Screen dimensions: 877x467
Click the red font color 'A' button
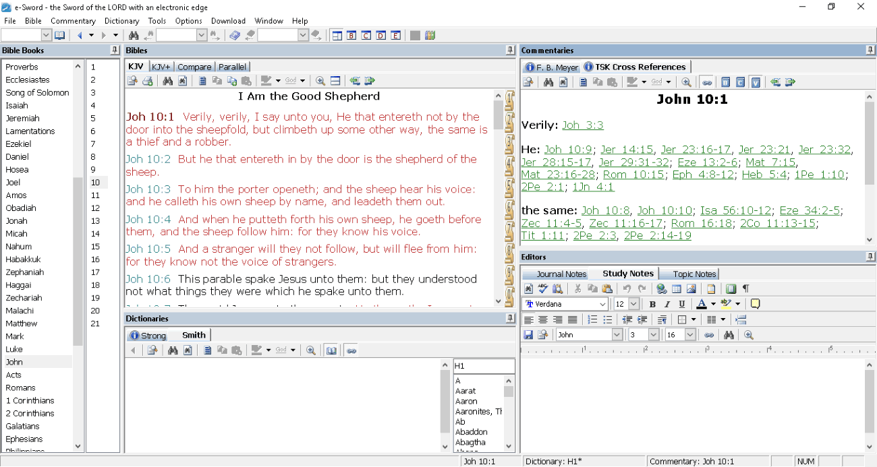point(702,304)
